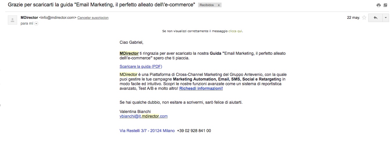392x166 pixels.
Task: Remove the Recibidos label with its x
Action: [219, 5]
